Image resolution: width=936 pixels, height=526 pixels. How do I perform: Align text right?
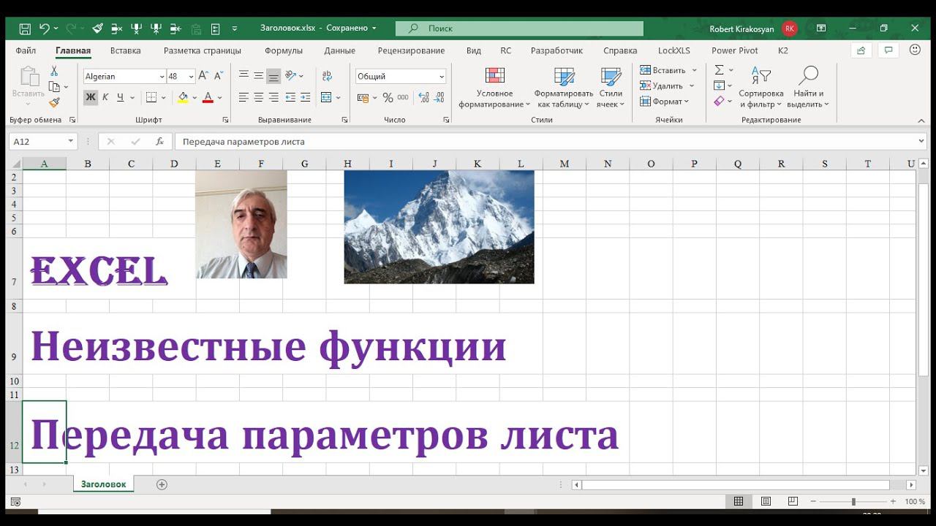pos(273,97)
